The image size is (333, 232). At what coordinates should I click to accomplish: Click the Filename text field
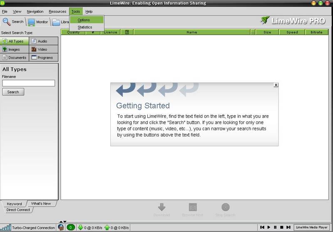pyautogui.click(x=28, y=83)
